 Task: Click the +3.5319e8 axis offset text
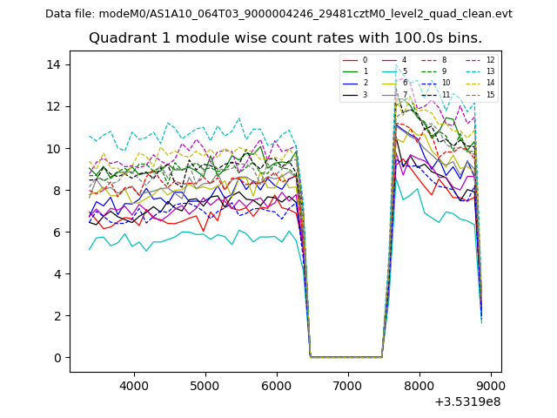pyautogui.click(x=466, y=401)
